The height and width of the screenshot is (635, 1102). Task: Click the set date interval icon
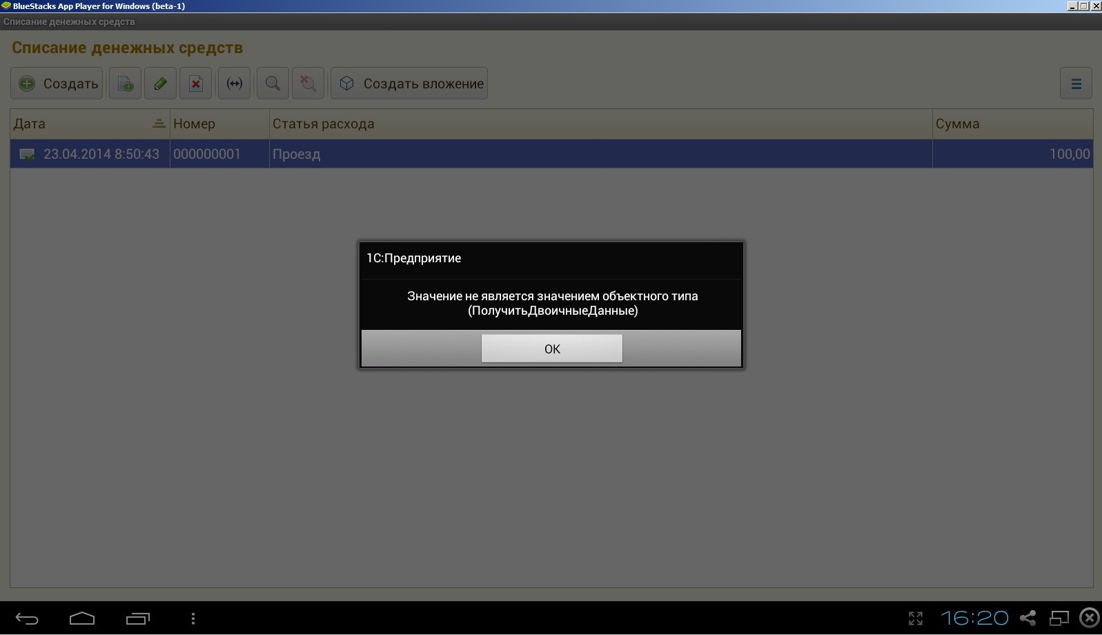pyautogui.click(x=235, y=84)
